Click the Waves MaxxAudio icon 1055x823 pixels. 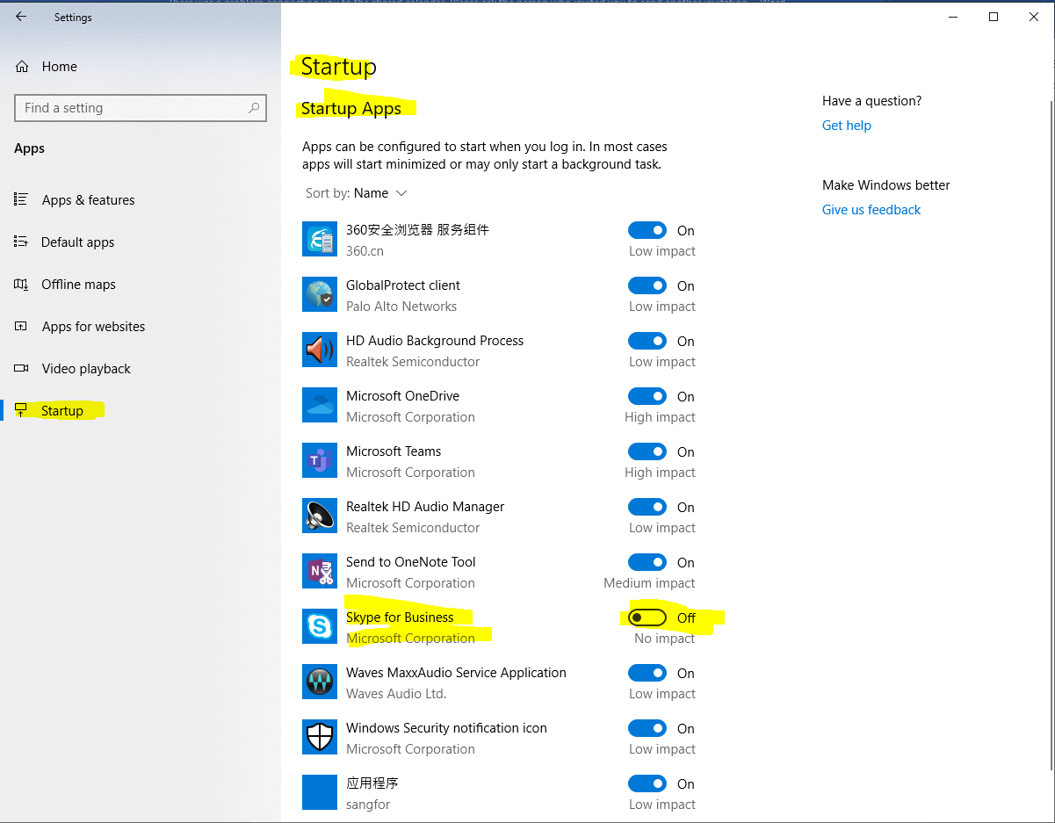tap(320, 682)
